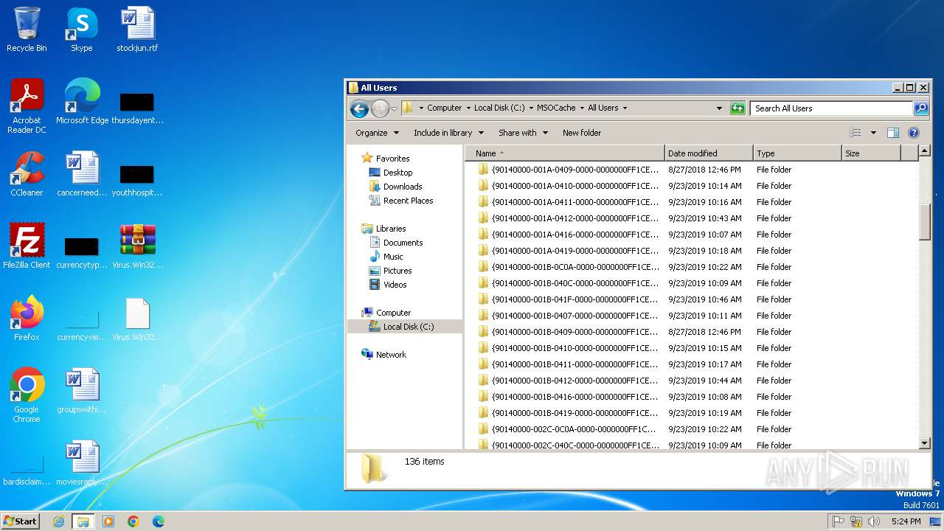The height and width of the screenshot is (531, 944).
Task: Open Music library in sidebar
Action: pyautogui.click(x=393, y=257)
